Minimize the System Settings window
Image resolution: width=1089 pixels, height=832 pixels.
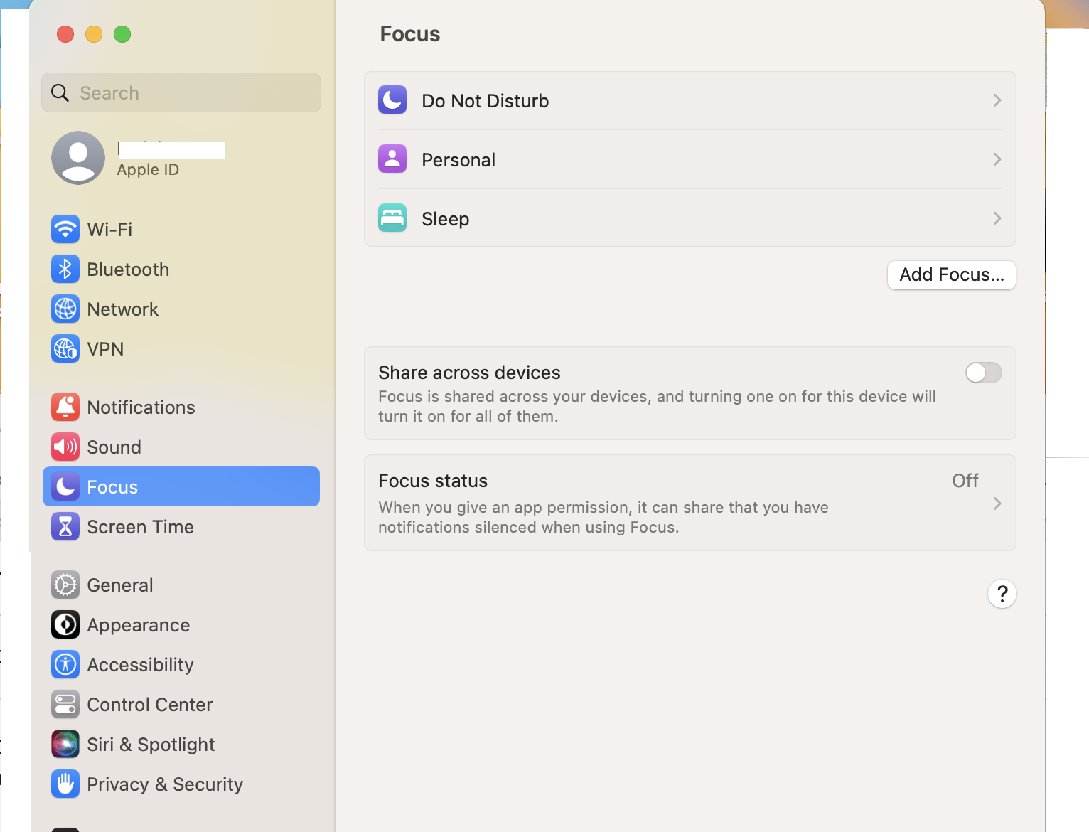[x=94, y=34]
